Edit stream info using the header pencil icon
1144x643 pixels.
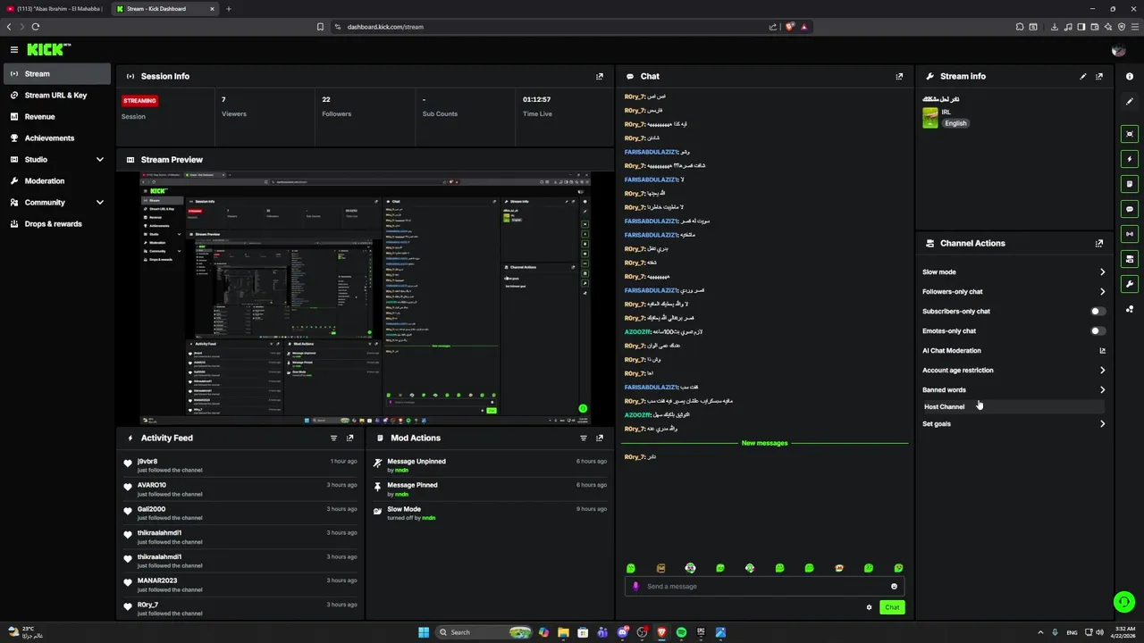pos(1083,77)
